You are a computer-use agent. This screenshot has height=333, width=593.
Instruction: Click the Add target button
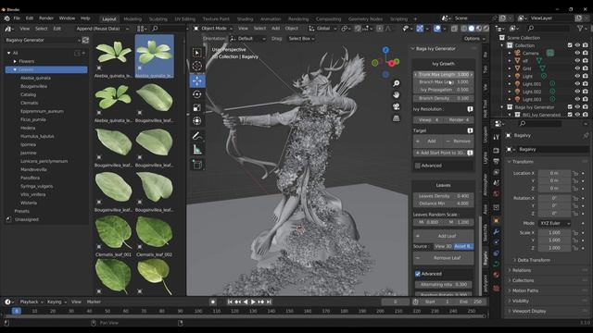pos(428,142)
